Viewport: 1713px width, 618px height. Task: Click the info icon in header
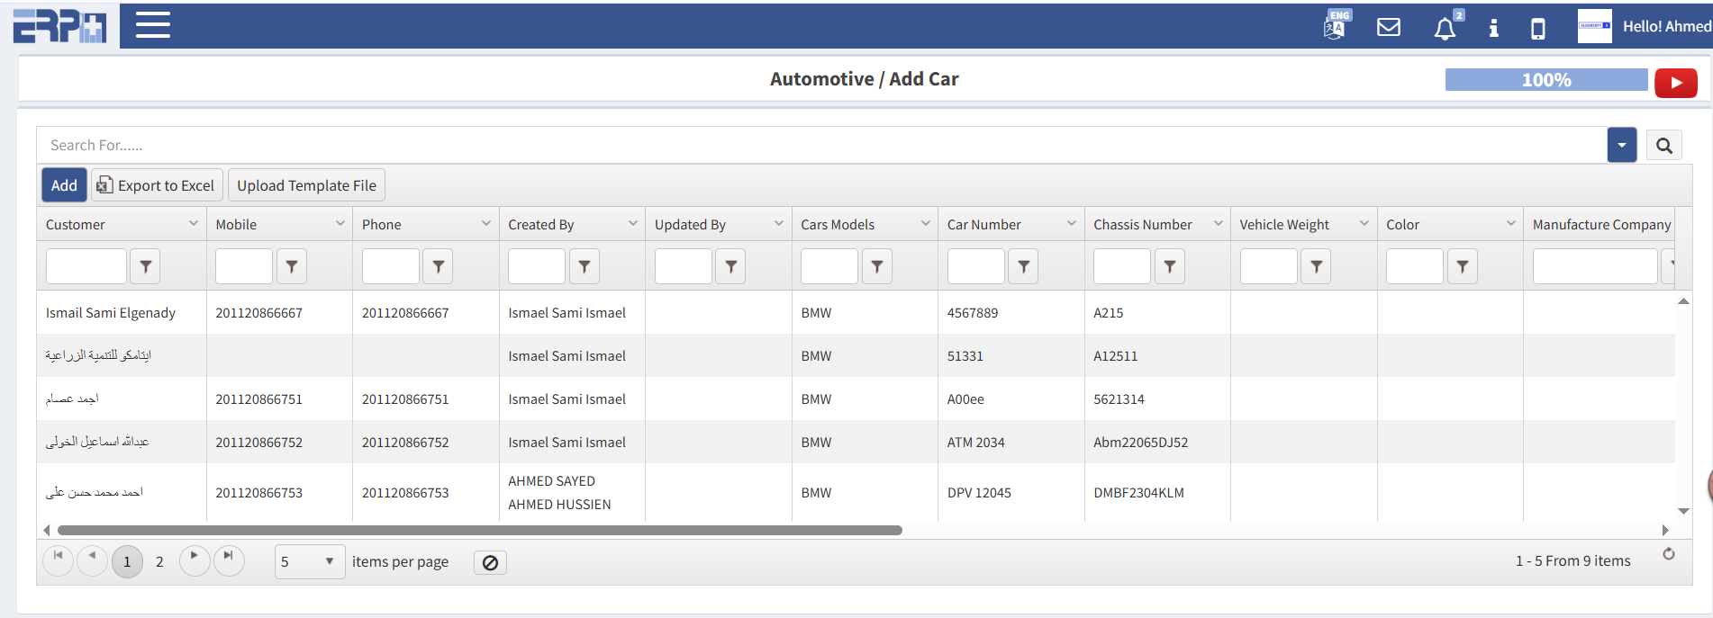pos(1493,28)
